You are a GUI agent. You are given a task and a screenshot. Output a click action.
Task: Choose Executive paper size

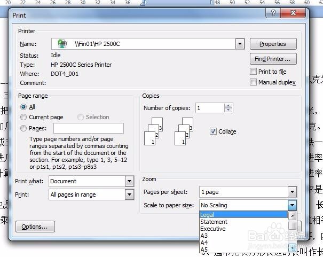(x=243, y=229)
